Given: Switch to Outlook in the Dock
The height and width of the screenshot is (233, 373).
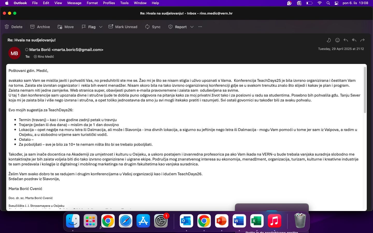Looking at the screenshot, I should [187, 221].
